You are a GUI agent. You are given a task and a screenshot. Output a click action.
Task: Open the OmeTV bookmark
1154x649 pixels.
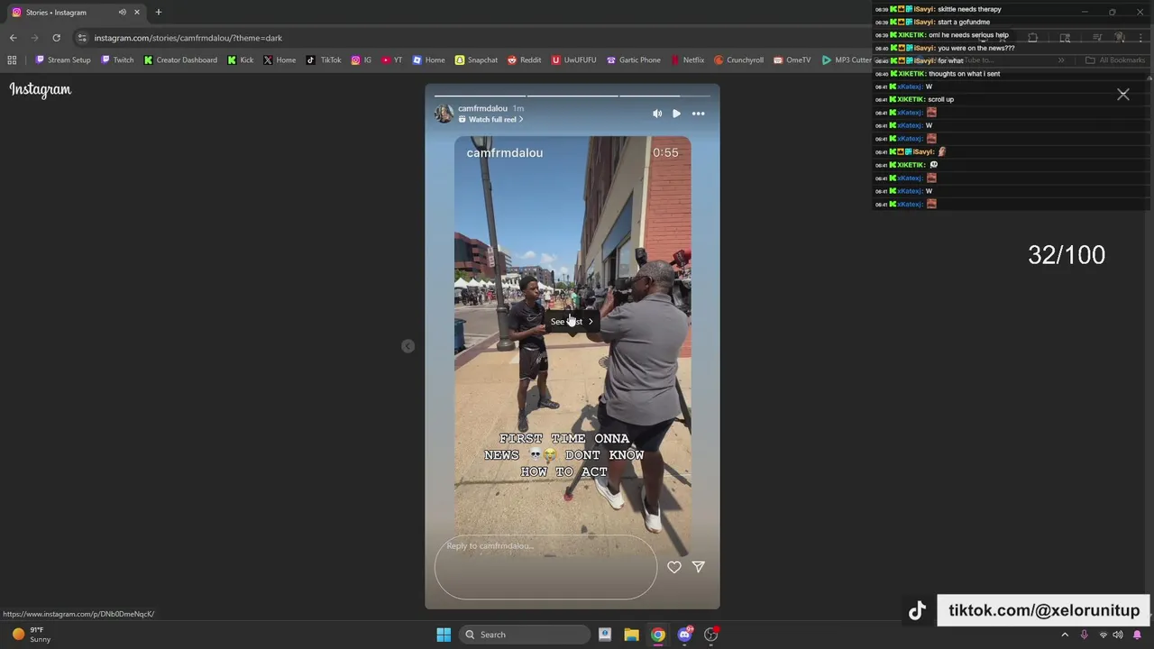click(792, 60)
